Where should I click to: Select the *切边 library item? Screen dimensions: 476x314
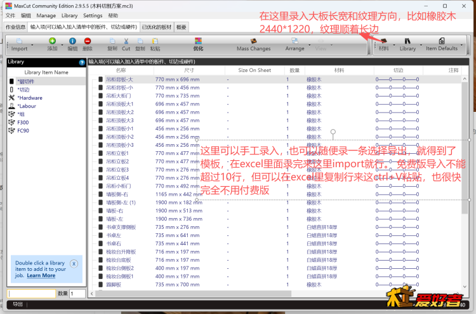[23, 90]
